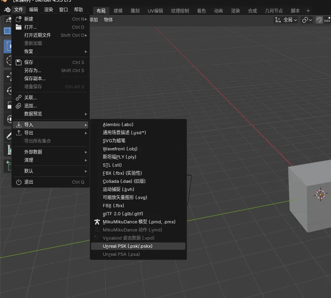Click the New file (新建) icon
This screenshot has width=331, height=298.
point(18,19)
